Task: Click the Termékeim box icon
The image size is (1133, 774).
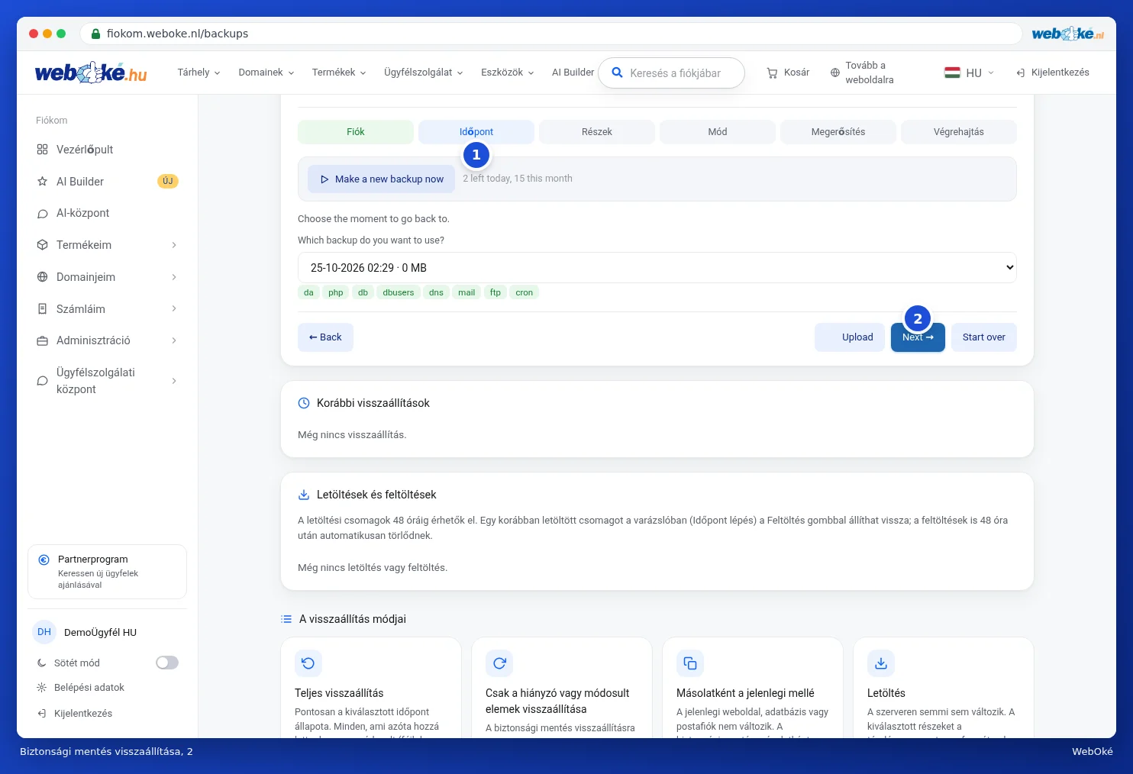Action: pos(43,245)
